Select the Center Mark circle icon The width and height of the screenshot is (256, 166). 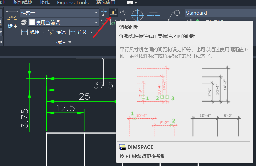coord(137,15)
